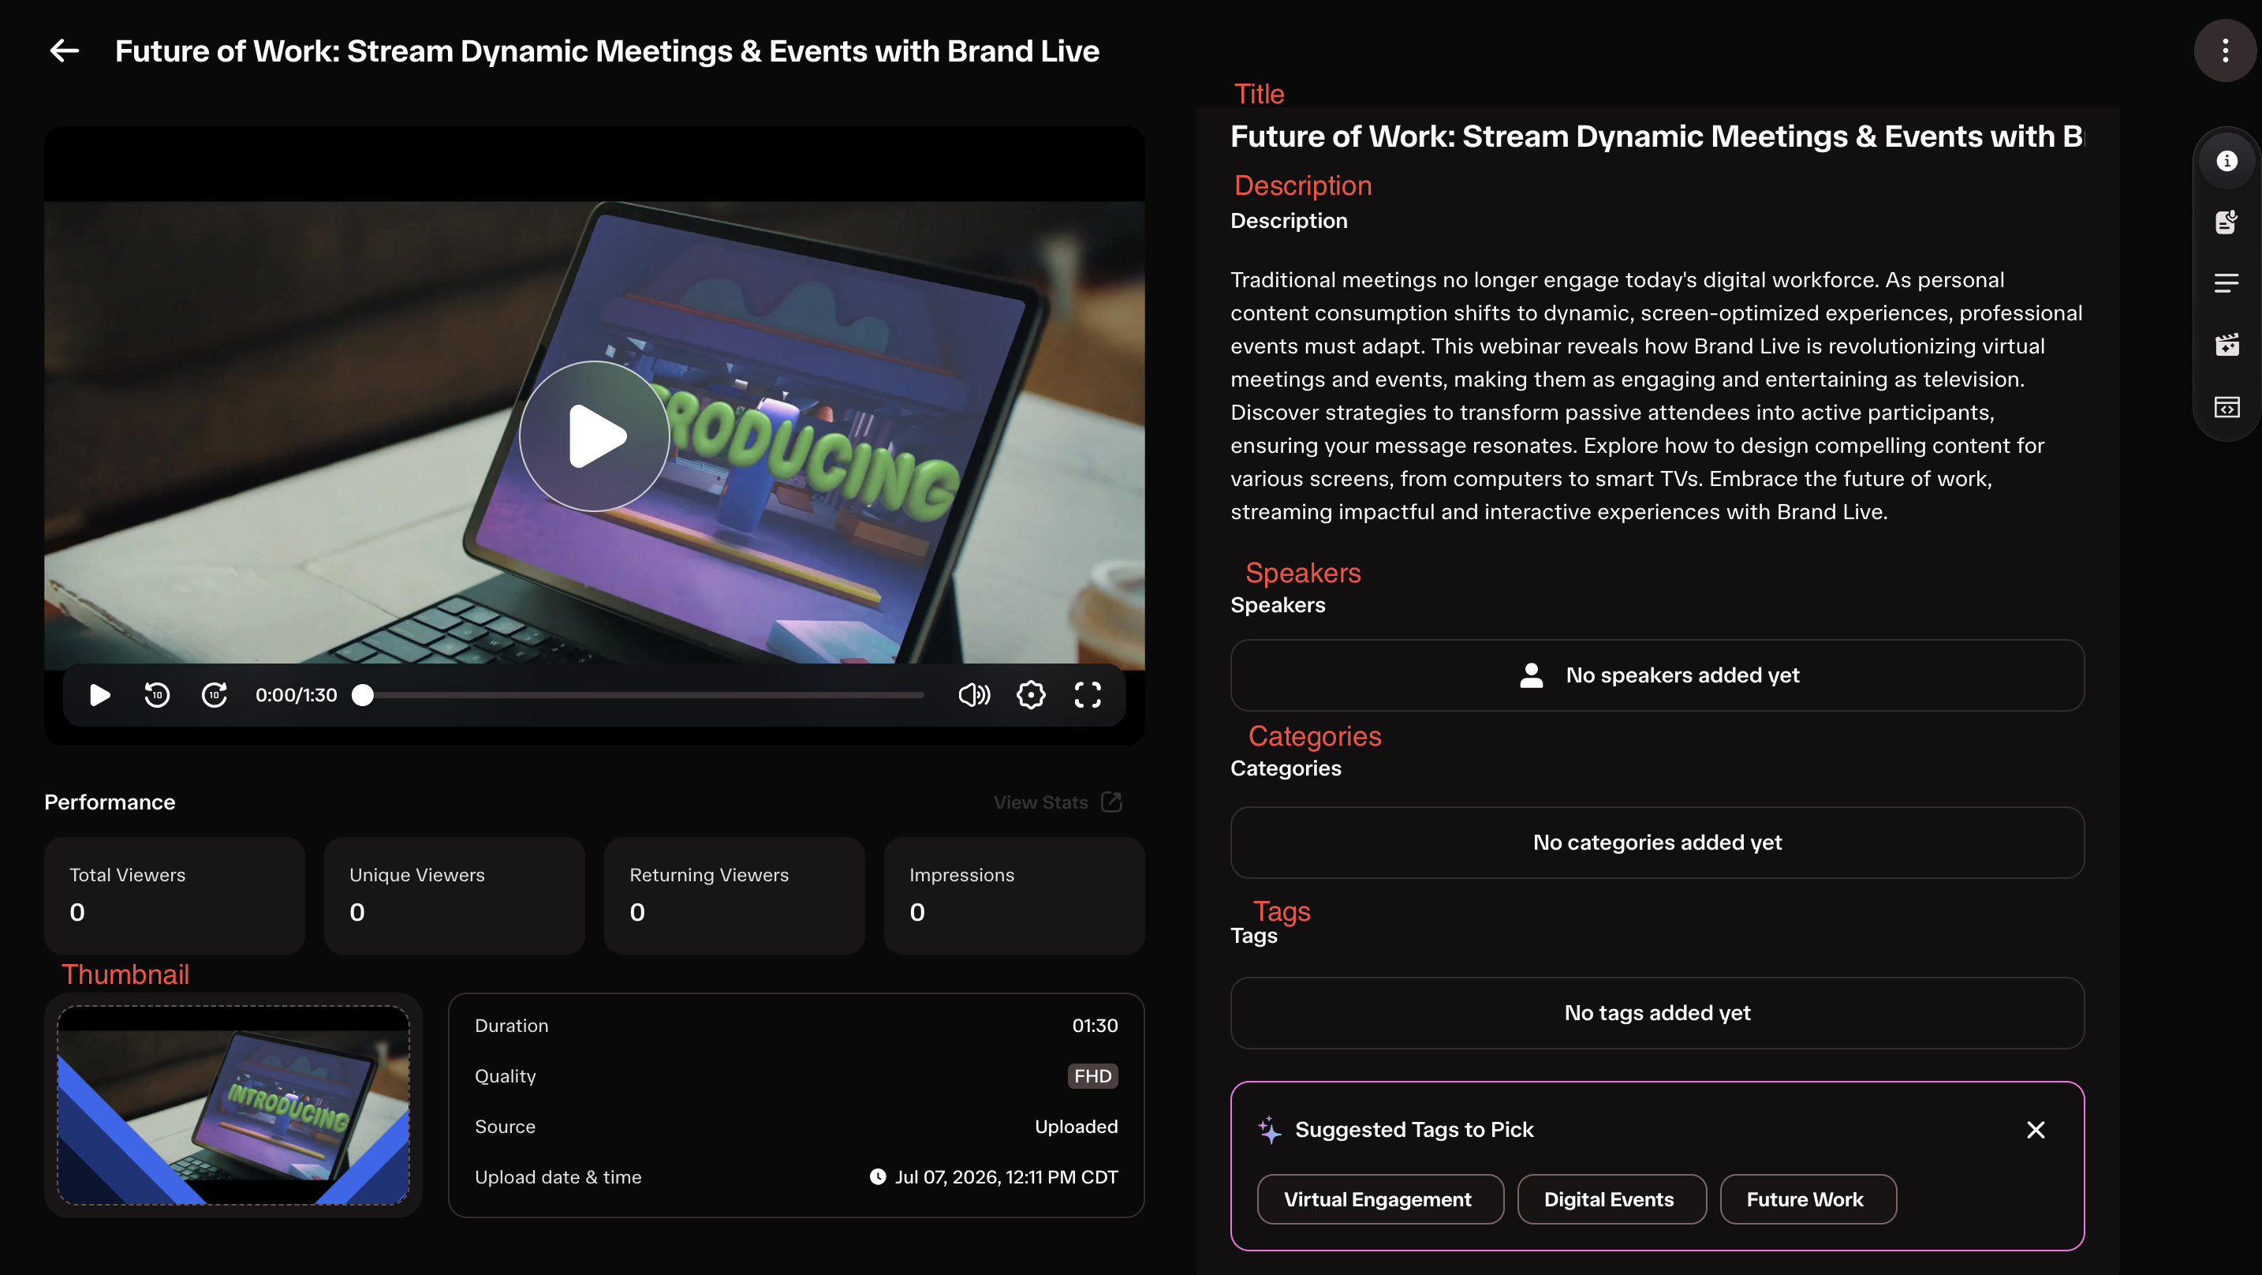Click the No tags added yet box
2262x1275 pixels.
pos(1657,1013)
